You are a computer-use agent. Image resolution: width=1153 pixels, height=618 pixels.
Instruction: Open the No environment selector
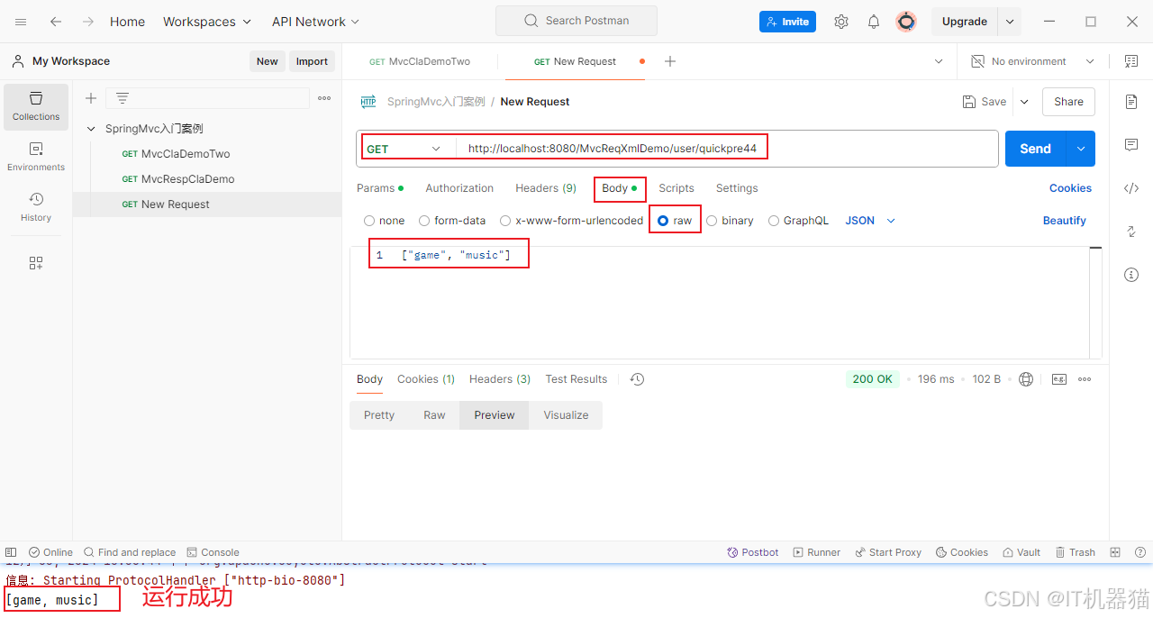click(x=1033, y=61)
